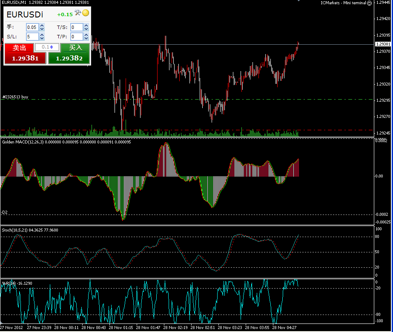The image size is (393, 332).
Task: Click the 27 Nov 23:39 time label
Action: pos(39,327)
